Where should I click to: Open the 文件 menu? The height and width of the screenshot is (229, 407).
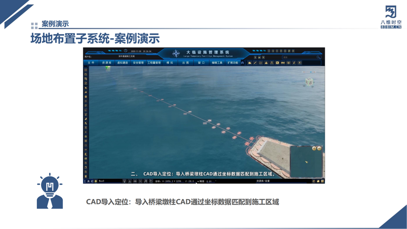point(91,63)
